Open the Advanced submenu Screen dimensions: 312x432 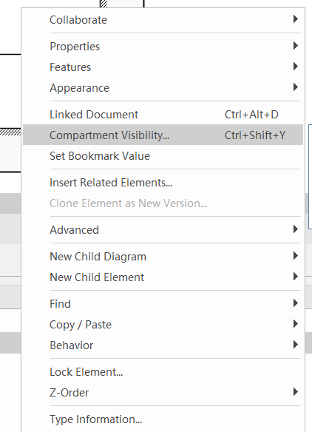163,230
